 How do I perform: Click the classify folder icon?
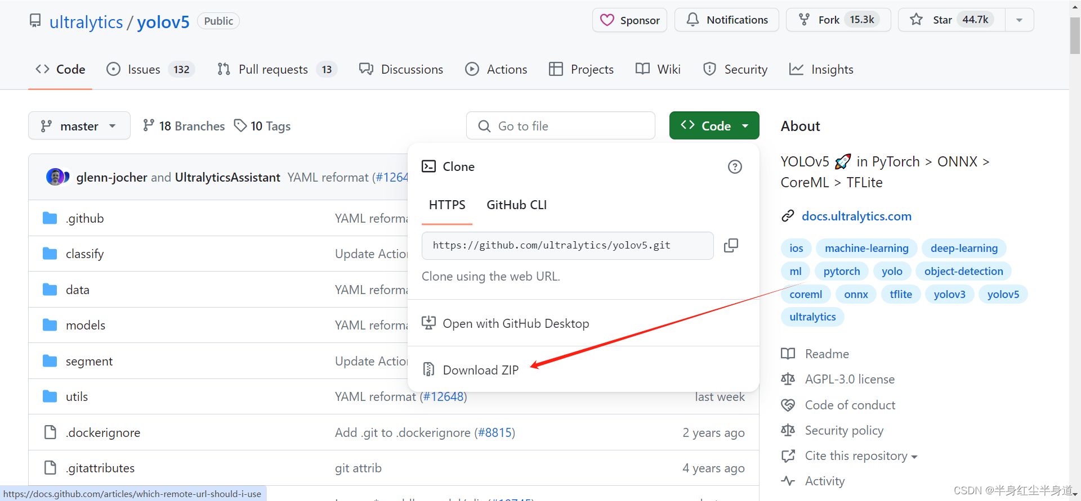coord(50,254)
